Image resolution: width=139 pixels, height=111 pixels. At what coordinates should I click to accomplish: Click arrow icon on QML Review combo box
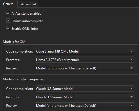[x=131, y=68]
